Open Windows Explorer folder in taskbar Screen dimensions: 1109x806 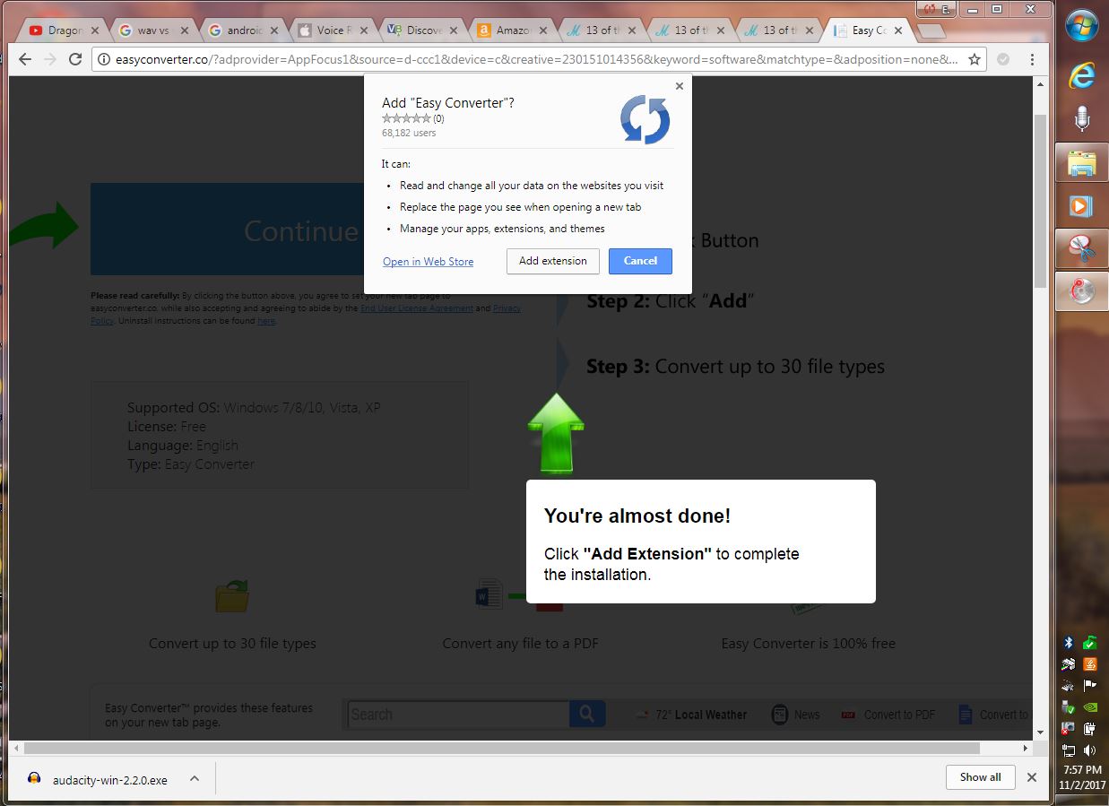1082,163
